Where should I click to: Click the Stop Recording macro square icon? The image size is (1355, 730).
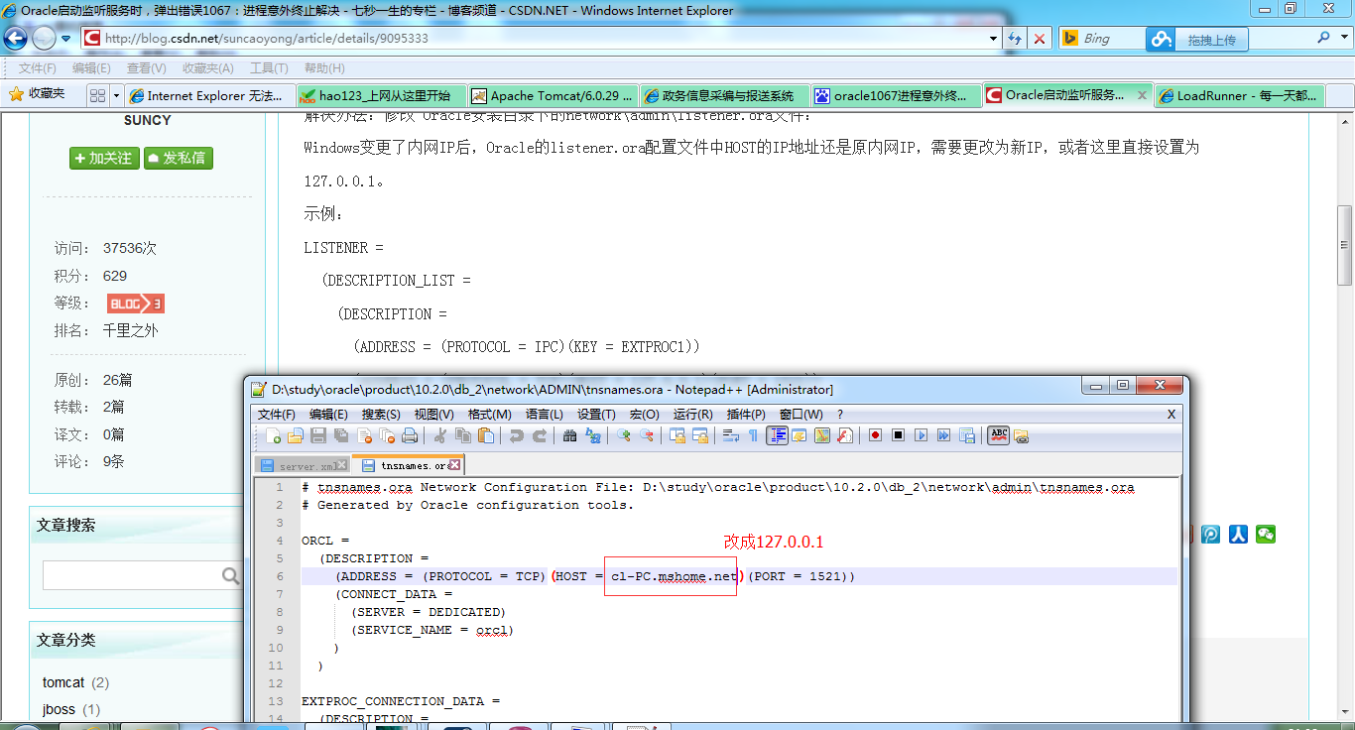coord(898,435)
